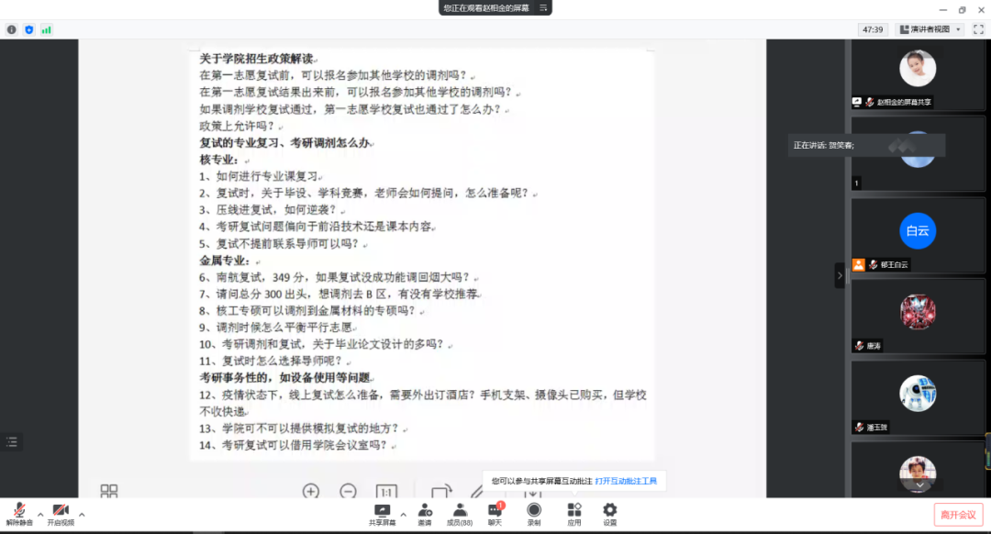
Task: Open the Speaker View dropdown
Action: pos(930,29)
